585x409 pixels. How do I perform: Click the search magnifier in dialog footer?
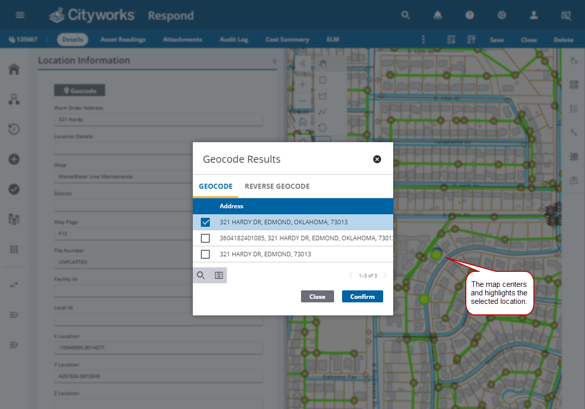coord(201,275)
